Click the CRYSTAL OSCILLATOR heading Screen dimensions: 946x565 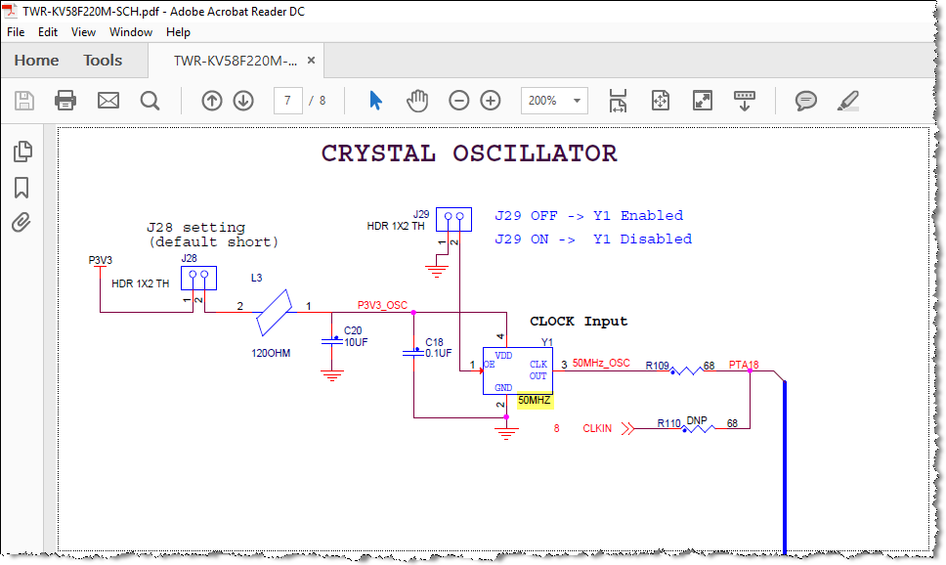click(x=469, y=152)
